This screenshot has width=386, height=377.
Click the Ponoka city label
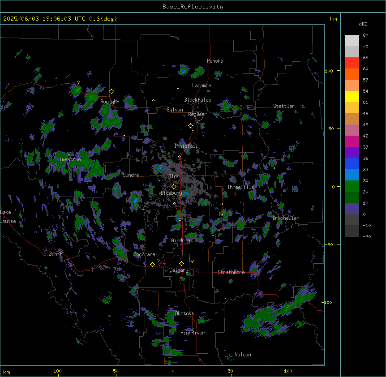[x=215, y=61]
